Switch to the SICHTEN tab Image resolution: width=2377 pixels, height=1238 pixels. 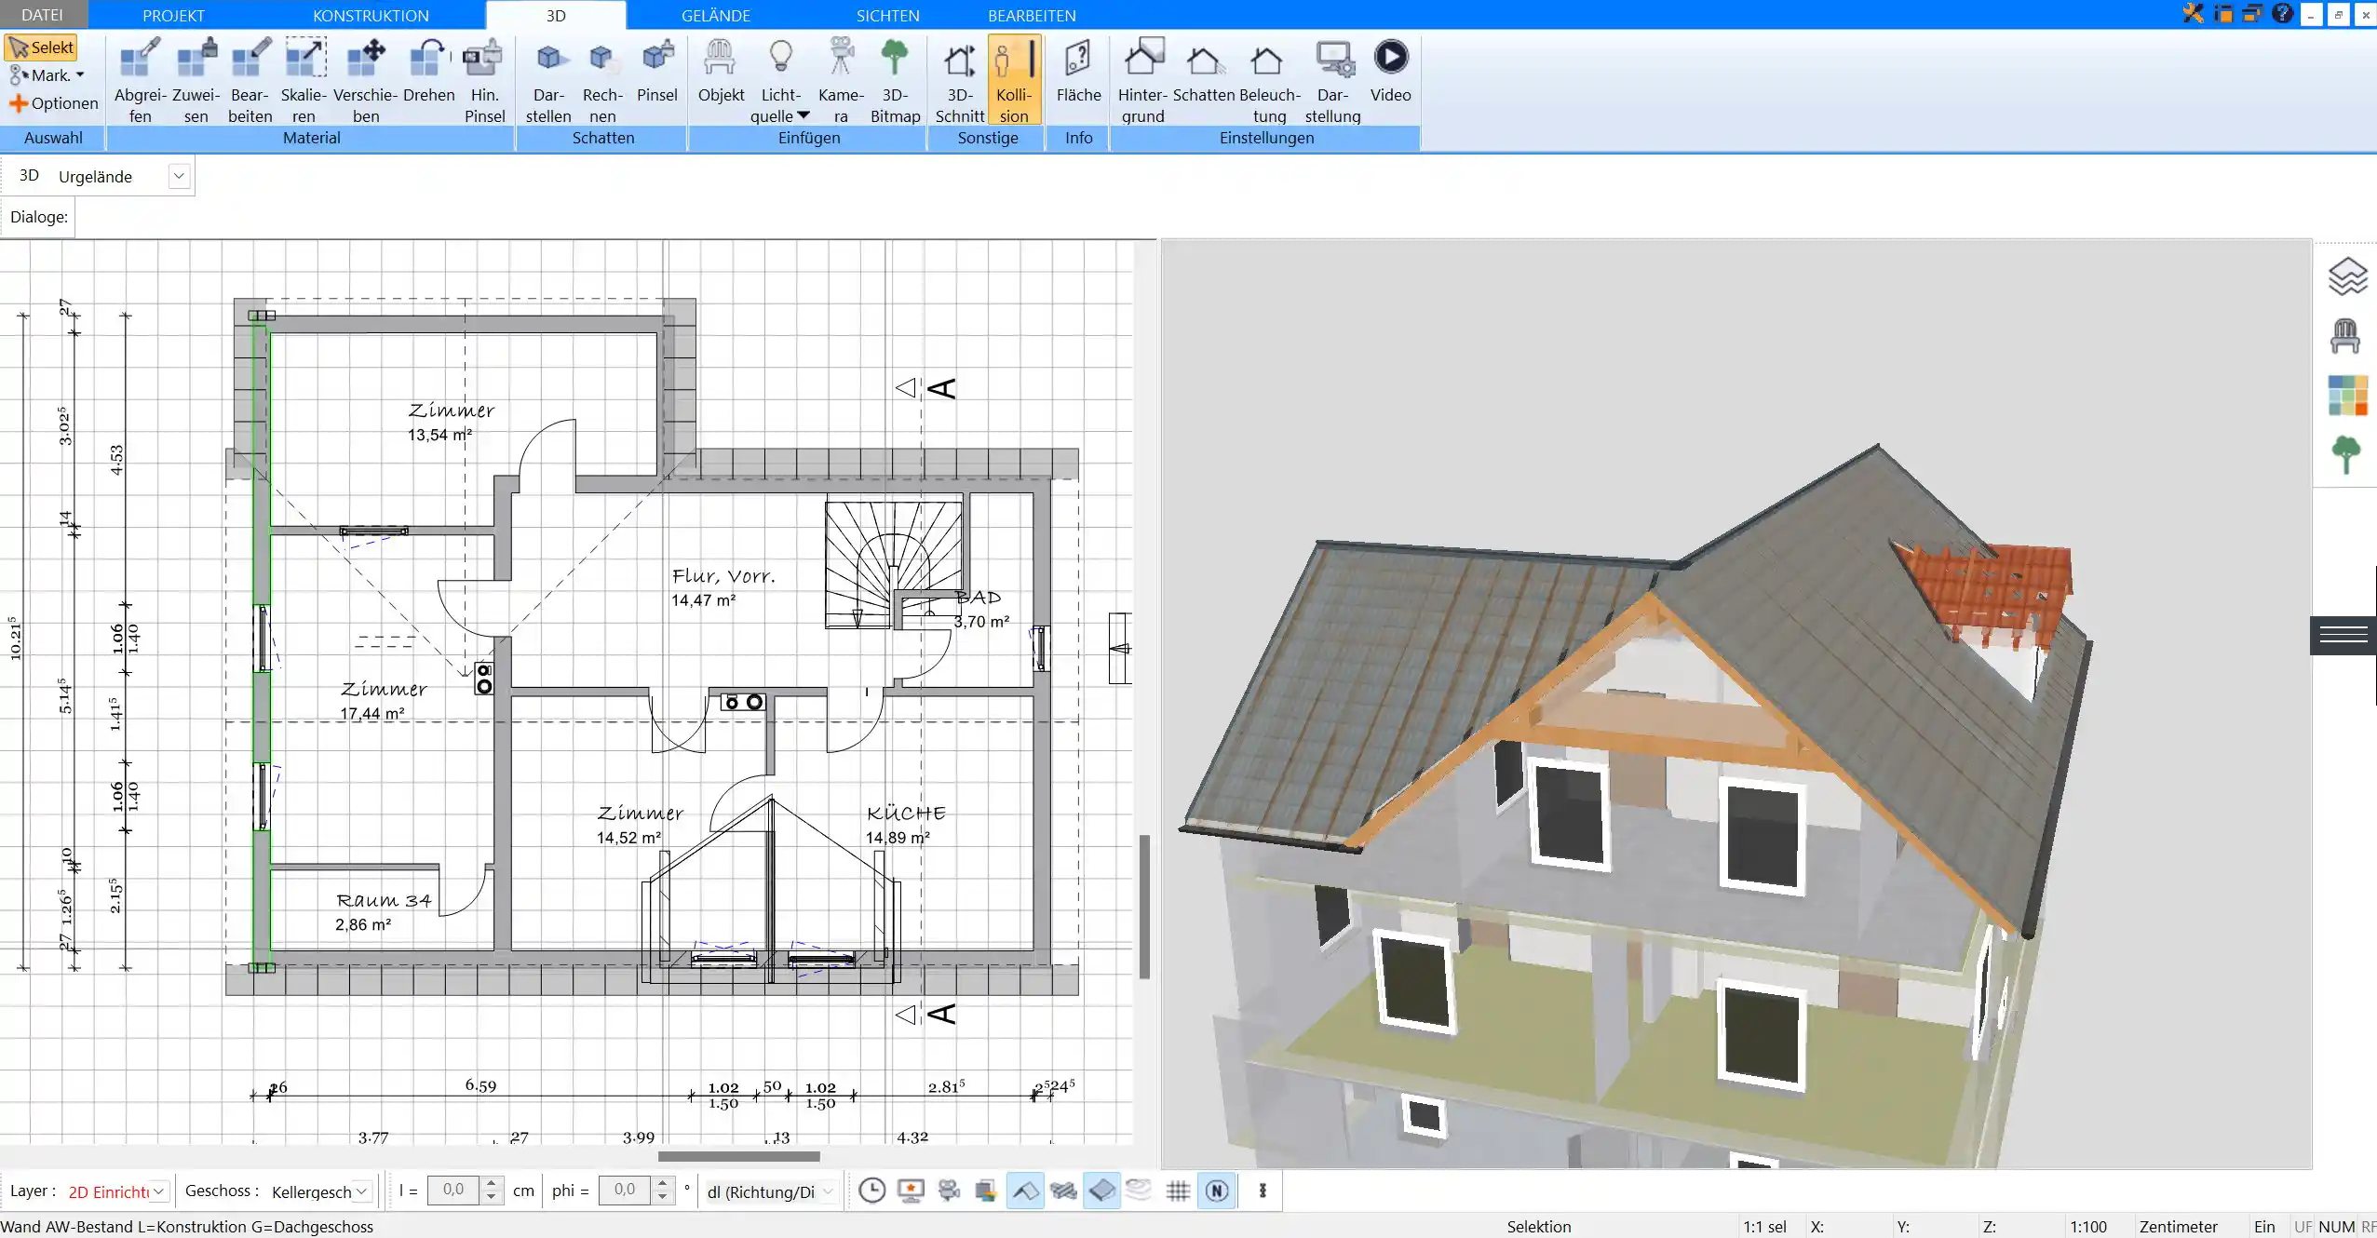coord(887,15)
